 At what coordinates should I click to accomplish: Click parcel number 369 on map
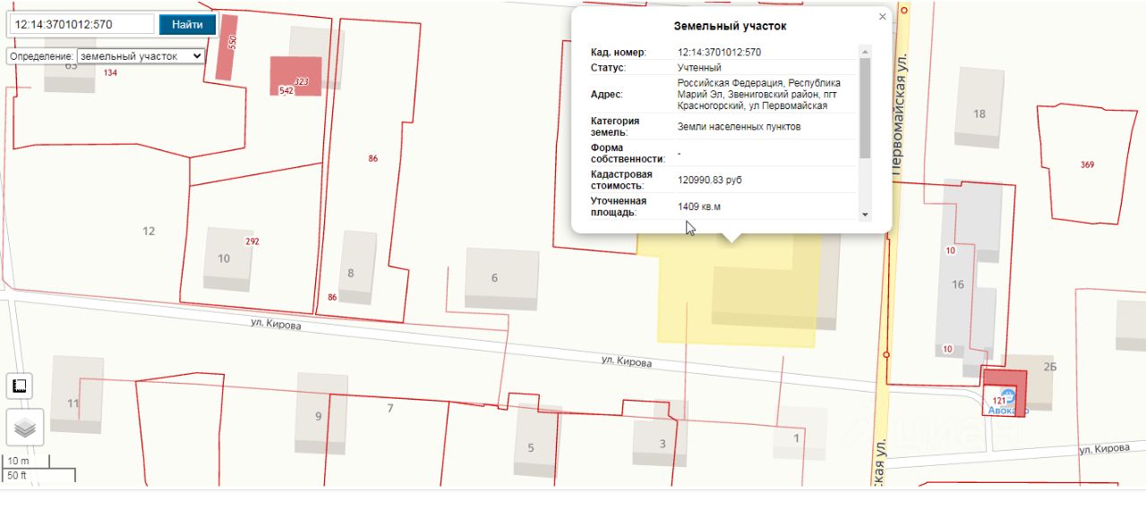point(1087,165)
